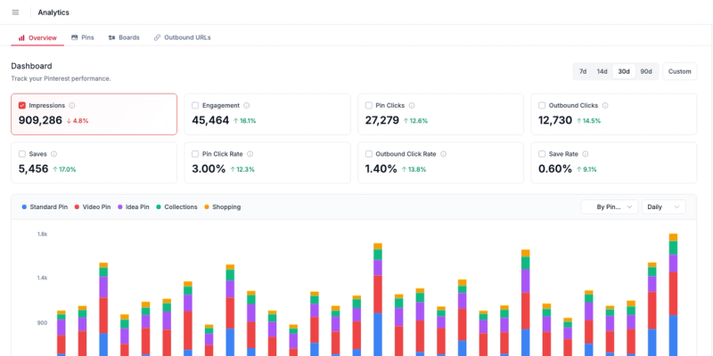Open the By Pin... grouping dropdown
This screenshot has height=356, width=713.
tap(610, 207)
